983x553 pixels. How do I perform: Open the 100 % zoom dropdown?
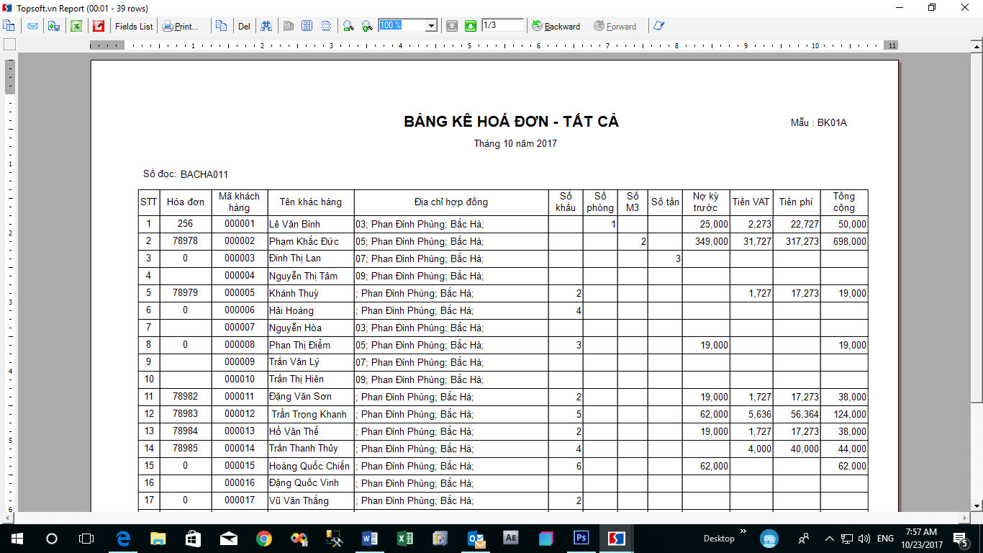(x=432, y=25)
